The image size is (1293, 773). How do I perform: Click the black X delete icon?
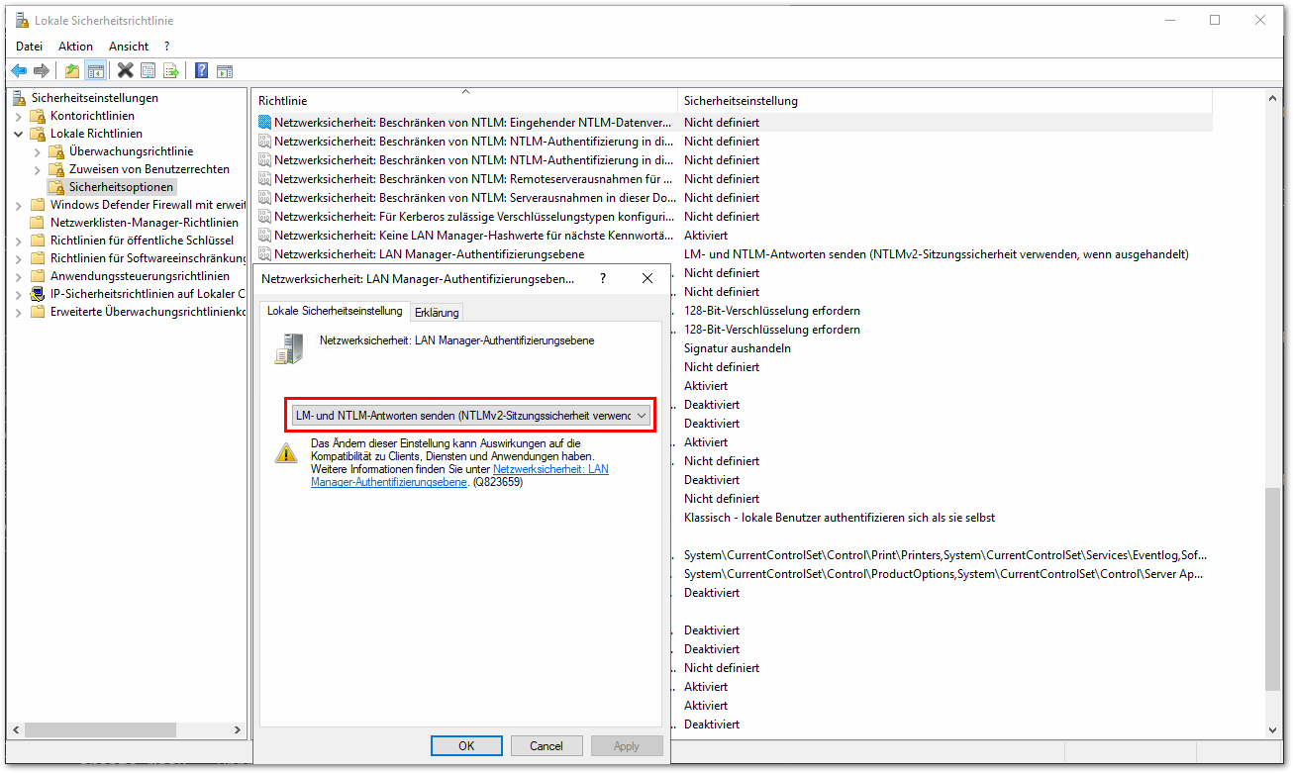[x=125, y=70]
